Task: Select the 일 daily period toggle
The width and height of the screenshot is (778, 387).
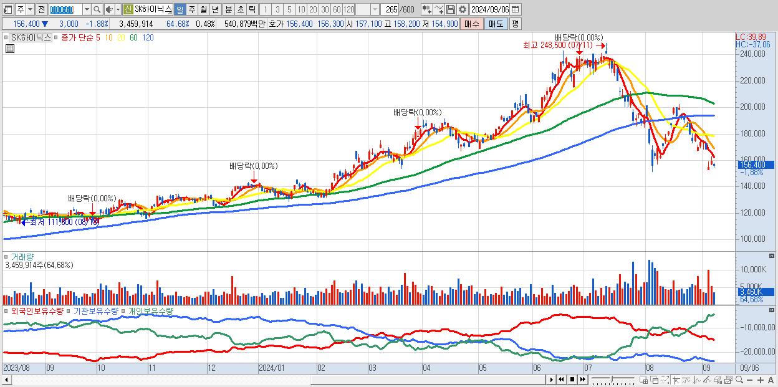Action: (x=180, y=9)
